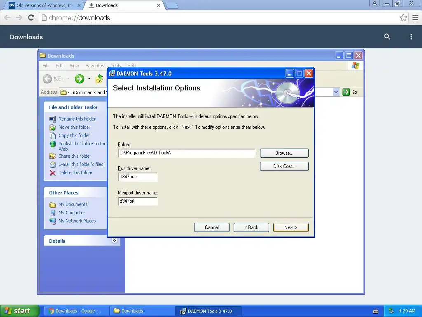The height and width of the screenshot is (317, 422).
Task: Cancel the DAEMON Tools installation
Action: [x=211, y=227]
